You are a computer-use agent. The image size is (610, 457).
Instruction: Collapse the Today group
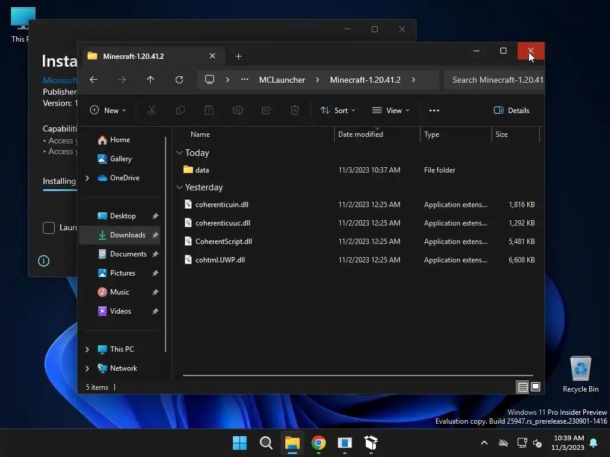179,153
